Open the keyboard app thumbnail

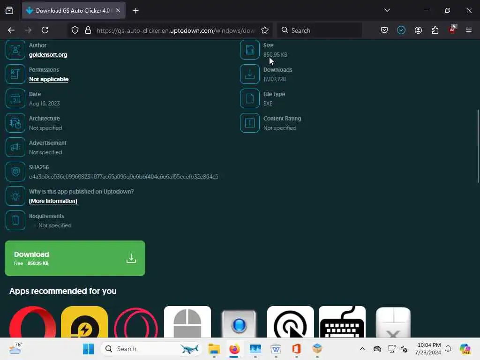click(342, 322)
